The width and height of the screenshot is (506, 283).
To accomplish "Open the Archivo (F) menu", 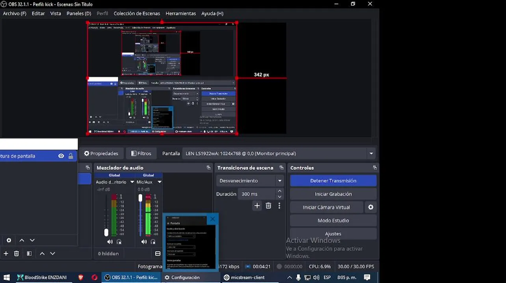I will click(15, 13).
